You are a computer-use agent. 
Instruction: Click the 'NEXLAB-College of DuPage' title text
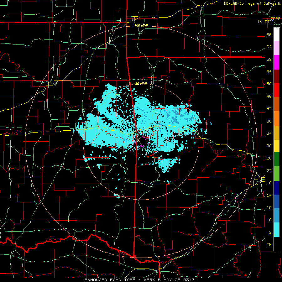point(250,3)
